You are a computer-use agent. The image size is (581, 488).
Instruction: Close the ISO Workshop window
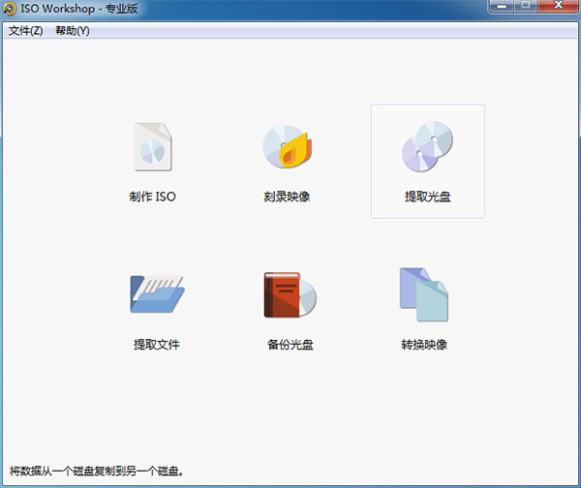coord(558,6)
